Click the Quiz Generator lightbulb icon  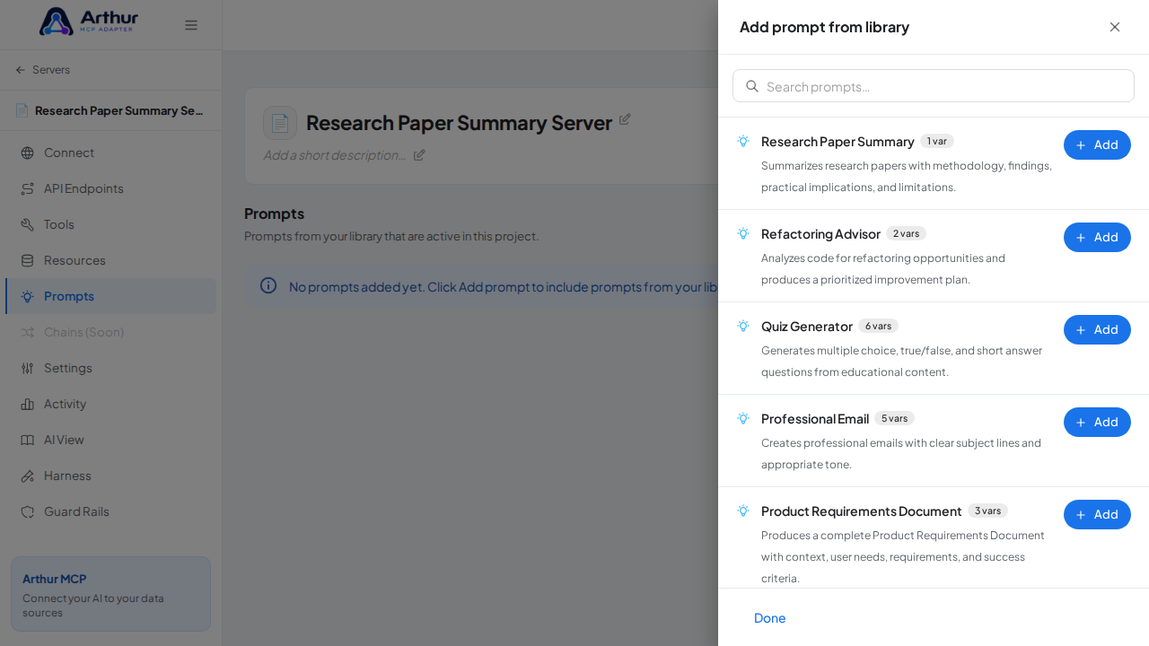[x=743, y=326]
